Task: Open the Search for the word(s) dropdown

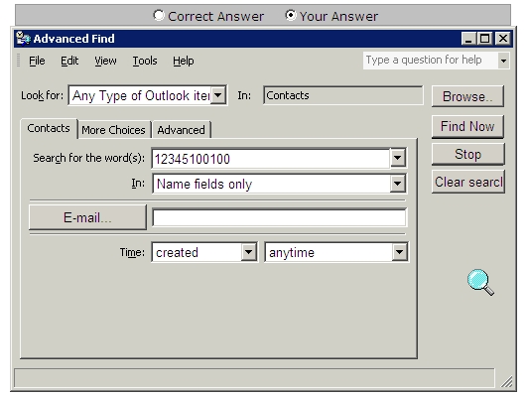Action: [398, 158]
